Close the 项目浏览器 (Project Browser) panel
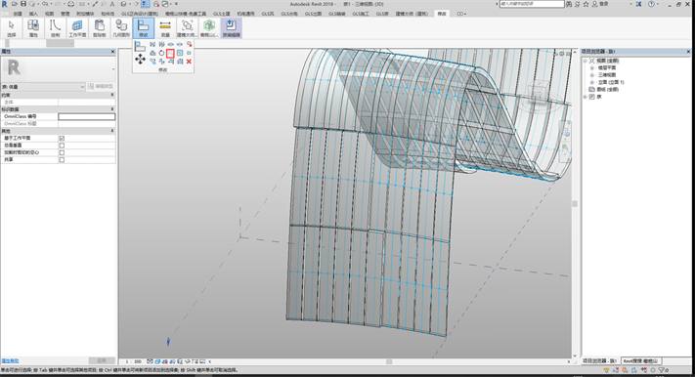The height and width of the screenshot is (377, 695). [688, 52]
